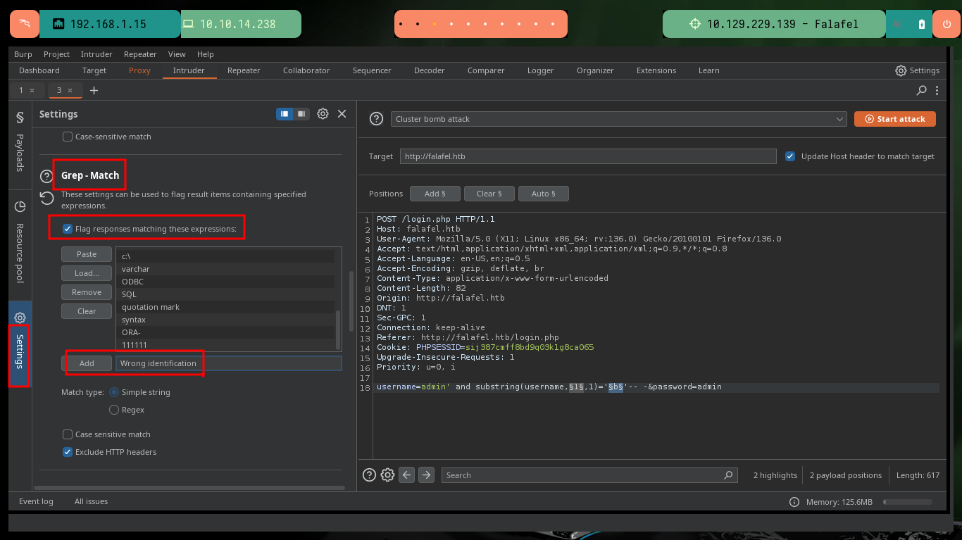The height and width of the screenshot is (540, 962).
Task: Open request editor search settings gear
Action: pyautogui.click(x=387, y=475)
